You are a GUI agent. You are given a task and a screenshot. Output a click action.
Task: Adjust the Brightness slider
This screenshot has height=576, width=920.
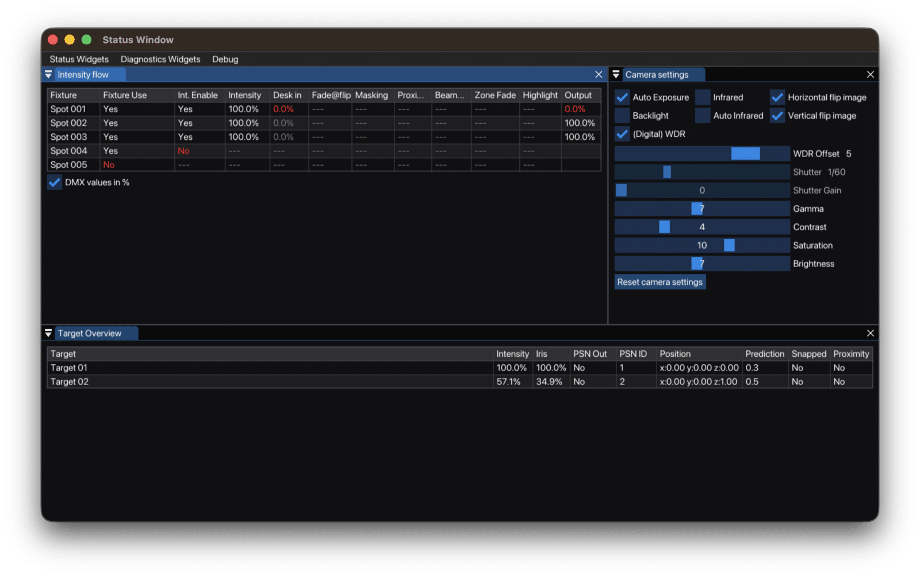702,264
